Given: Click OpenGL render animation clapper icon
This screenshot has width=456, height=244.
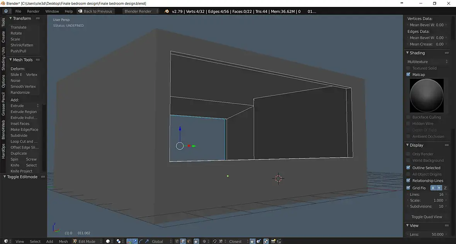Looking at the screenshot, I should [279, 241].
